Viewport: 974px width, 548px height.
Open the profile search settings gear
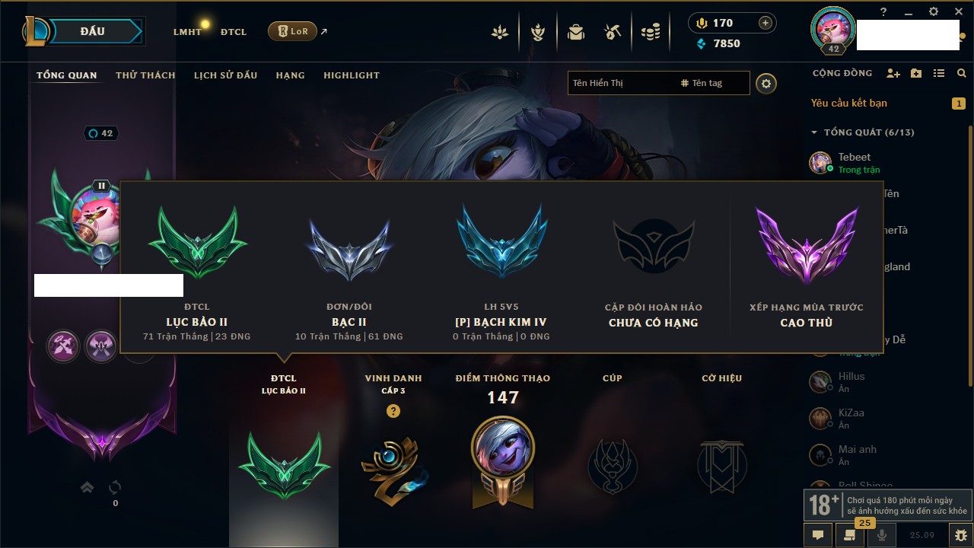point(766,83)
